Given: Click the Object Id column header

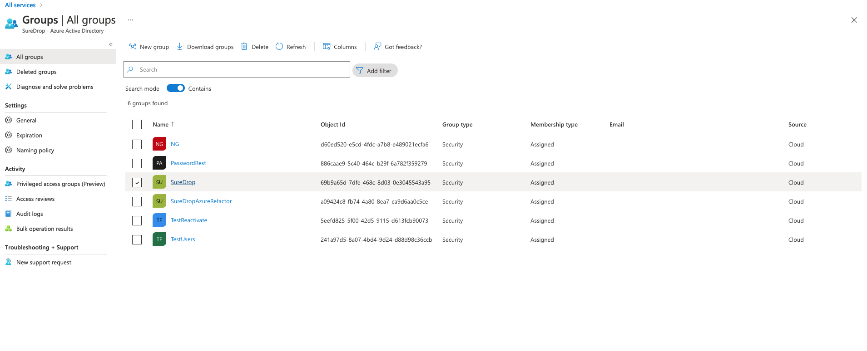Looking at the screenshot, I should coord(333,124).
